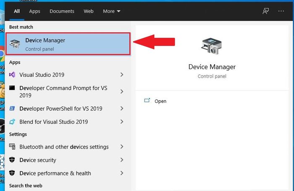Open Device performance & health setting
294x191 pixels.
[x=68, y=173]
